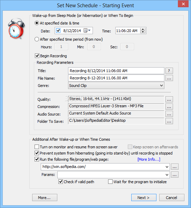The image size is (191, 208).
Task: Click the Min input field
Action: click(x=94, y=47)
